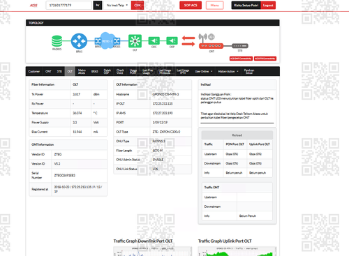Click the OLT Type value ZTE - ZXPON C300v2
349x256 pixels.
click(166, 132)
